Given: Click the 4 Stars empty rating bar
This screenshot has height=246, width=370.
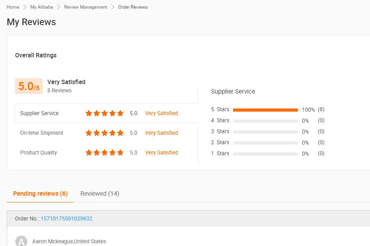Looking at the screenshot, I should click(265, 121).
